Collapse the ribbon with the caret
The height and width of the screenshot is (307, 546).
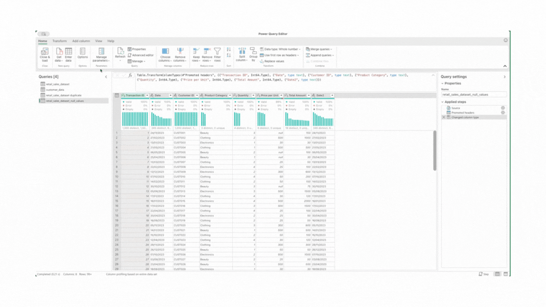pos(505,66)
